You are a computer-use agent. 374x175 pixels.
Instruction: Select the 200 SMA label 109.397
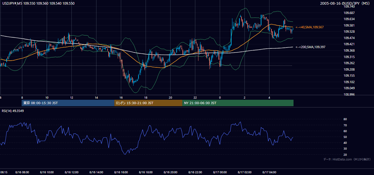[310, 47]
